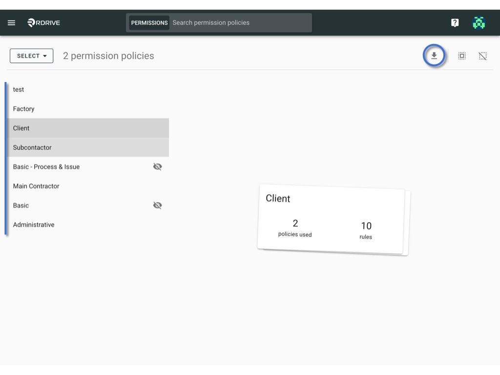Click the download/export policies icon

tap(434, 56)
